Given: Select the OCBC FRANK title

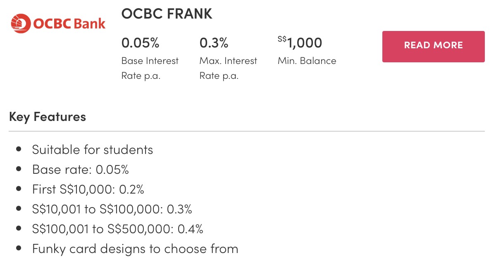Looking at the screenshot, I should pyautogui.click(x=167, y=14).
